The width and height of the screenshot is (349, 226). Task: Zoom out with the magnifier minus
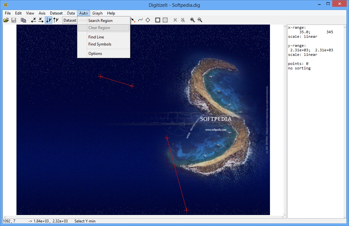(200, 20)
